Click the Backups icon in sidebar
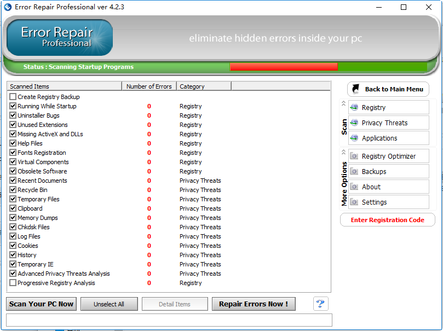This screenshot has height=331, width=443. click(x=354, y=172)
